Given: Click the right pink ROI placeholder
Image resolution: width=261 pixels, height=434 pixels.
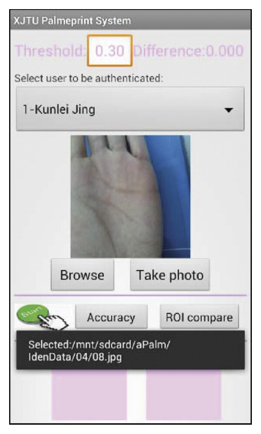Looking at the screenshot, I should click(x=184, y=395).
